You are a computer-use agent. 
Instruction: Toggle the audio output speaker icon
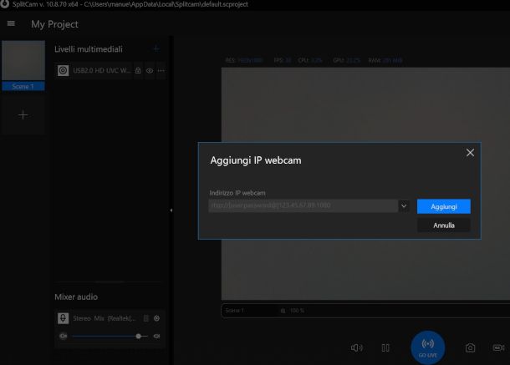[x=356, y=347]
